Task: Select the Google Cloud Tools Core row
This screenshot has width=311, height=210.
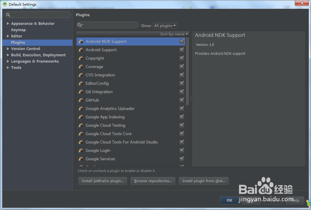Action: click(x=131, y=133)
